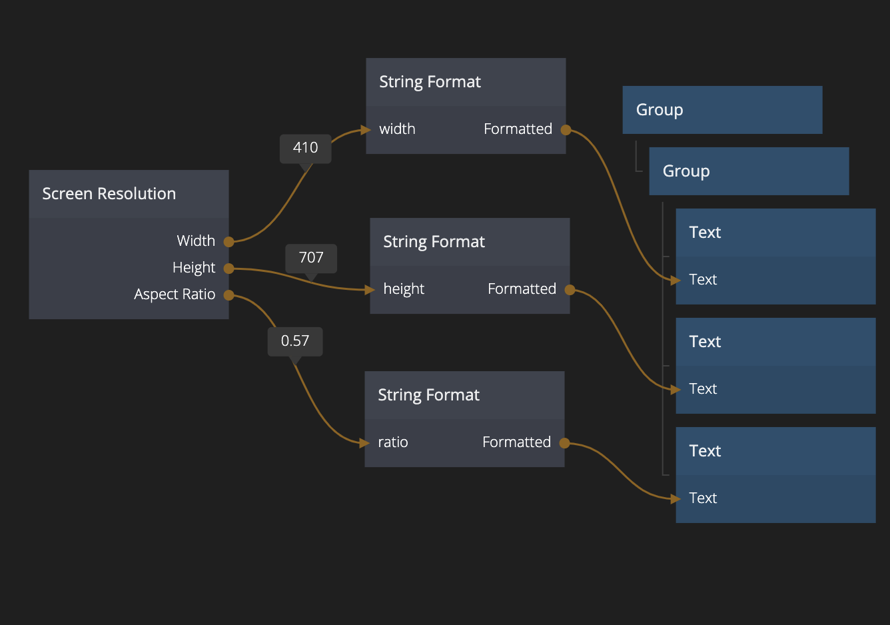Click the Width output port dot
Screen dimensions: 890x625
[228, 242]
